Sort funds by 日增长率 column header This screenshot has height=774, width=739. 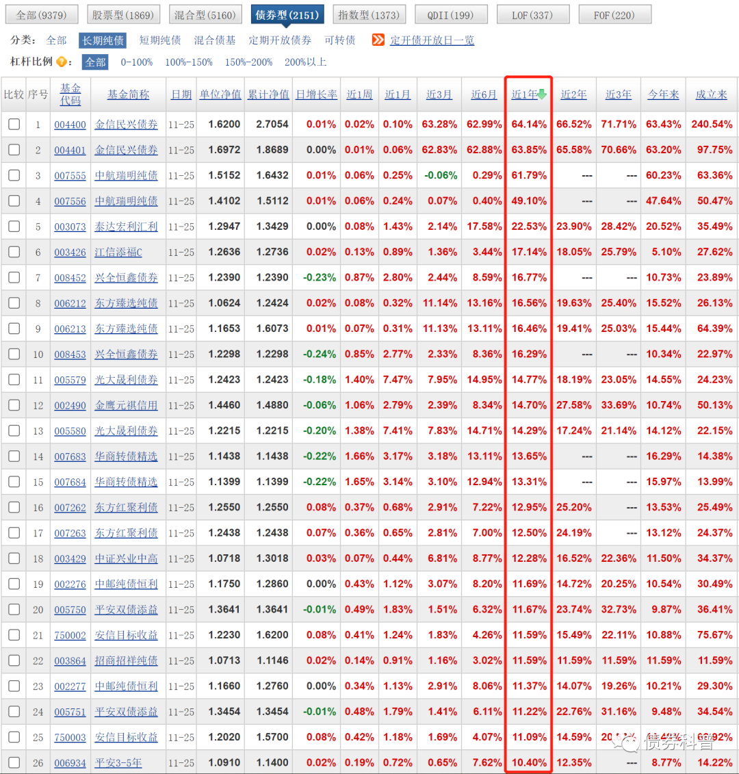pyautogui.click(x=316, y=94)
